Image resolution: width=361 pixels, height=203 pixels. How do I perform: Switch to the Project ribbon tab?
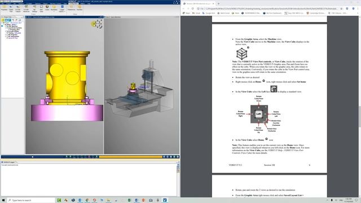[9, 3]
